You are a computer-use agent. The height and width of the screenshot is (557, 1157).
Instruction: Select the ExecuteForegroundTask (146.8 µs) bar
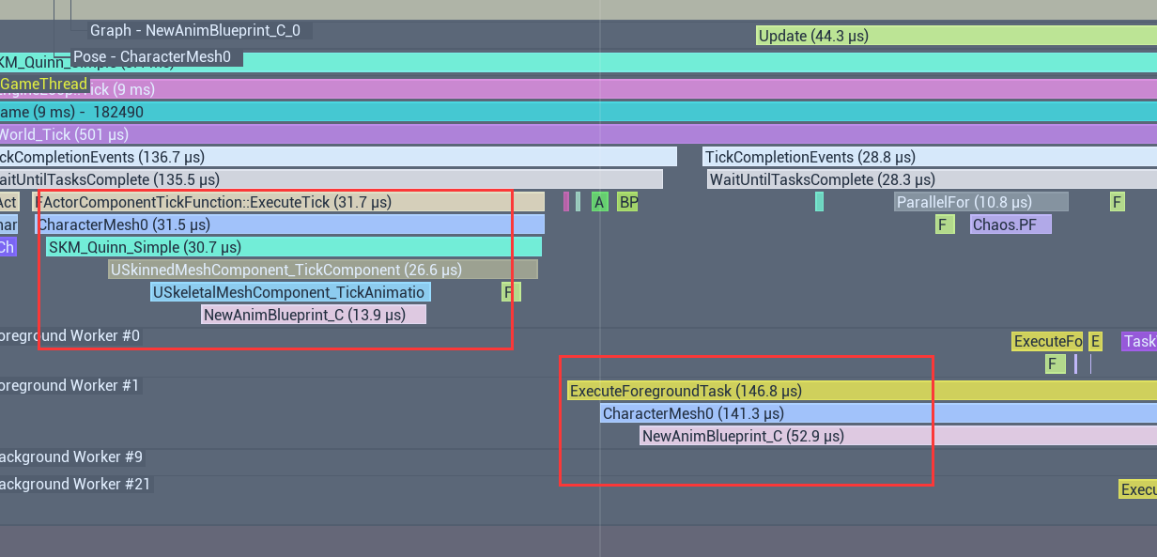[x=861, y=391]
